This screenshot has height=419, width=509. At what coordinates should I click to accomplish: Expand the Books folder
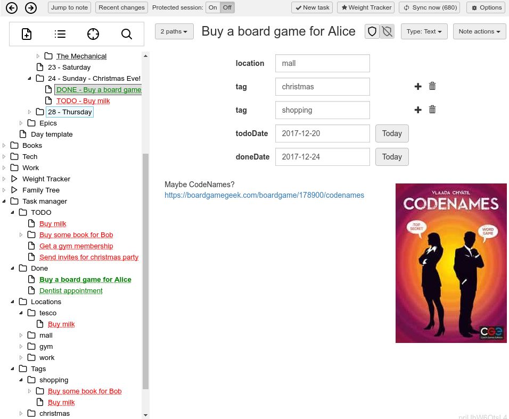coord(4,146)
